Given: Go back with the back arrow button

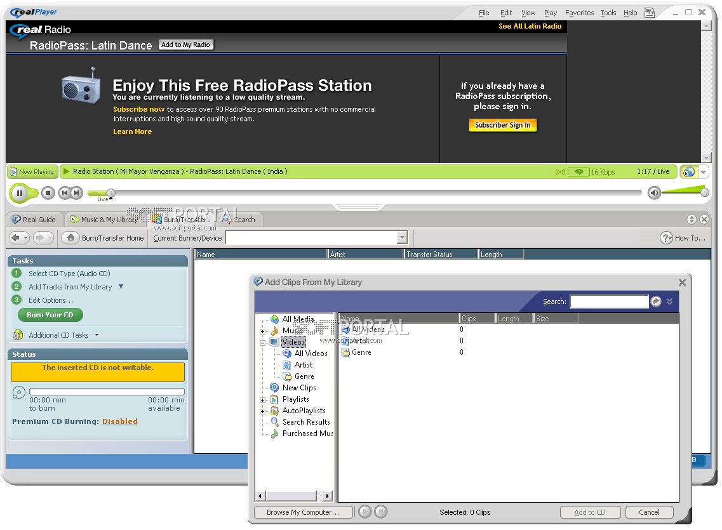Looking at the screenshot, I should tap(16, 238).
